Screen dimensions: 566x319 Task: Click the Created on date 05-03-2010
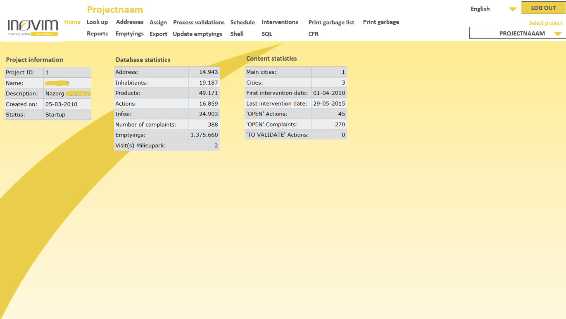click(x=61, y=104)
